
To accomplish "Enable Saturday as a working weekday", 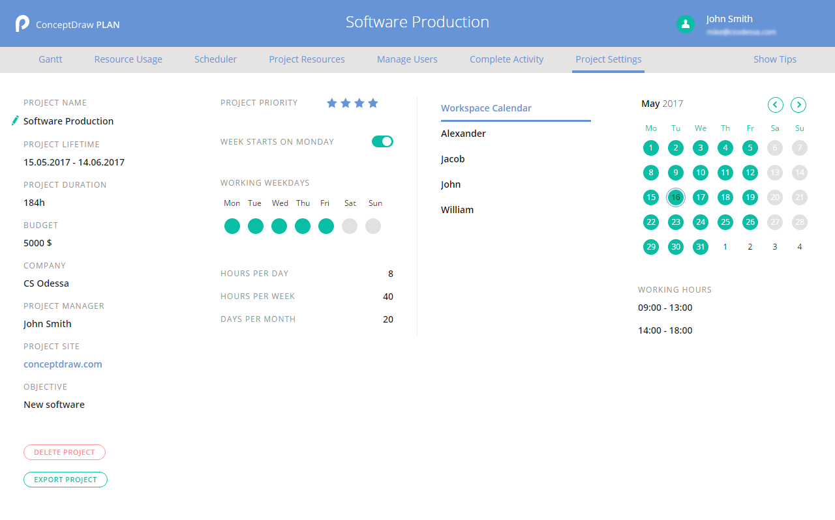I will click(x=350, y=226).
